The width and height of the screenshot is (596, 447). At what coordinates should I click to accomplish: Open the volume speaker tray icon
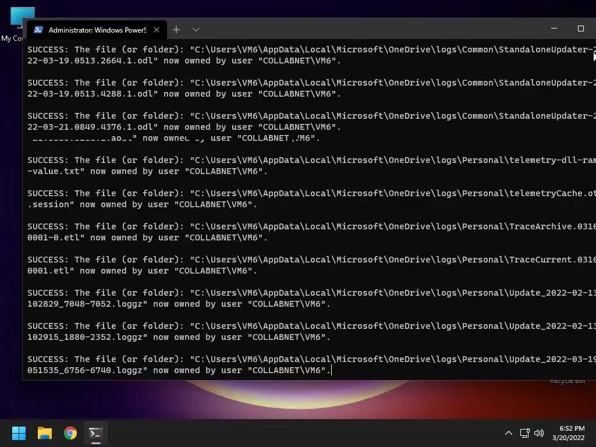click(x=539, y=433)
